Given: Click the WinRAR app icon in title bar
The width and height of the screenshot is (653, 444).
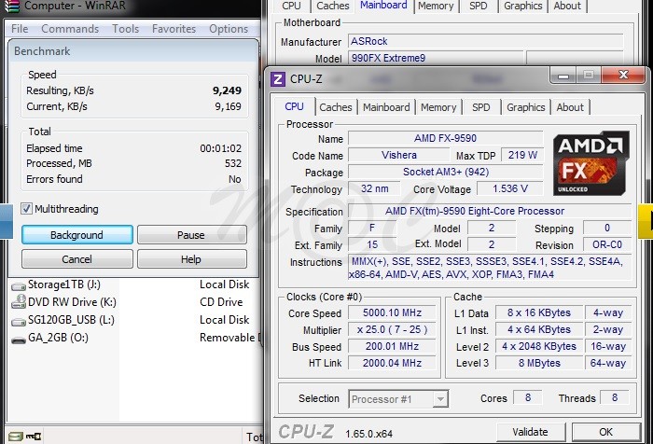Looking at the screenshot, I should click(x=11, y=6).
